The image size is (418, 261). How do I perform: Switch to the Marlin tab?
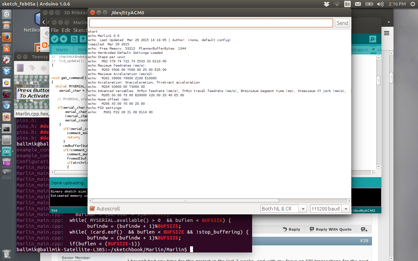tap(61, 50)
